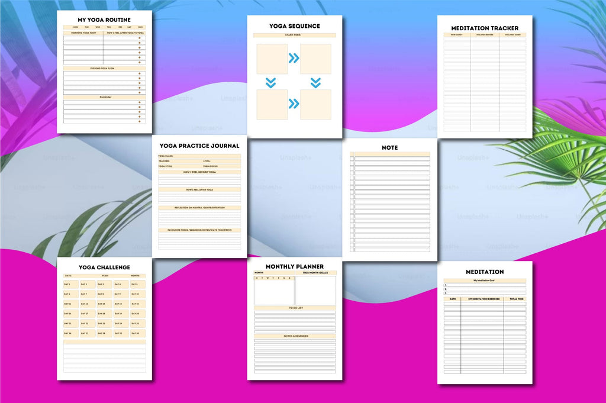The height and width of the screenshot is (403, 606).
Task: Select the DAY 30 cell in Yoga Challenge
Action: tap(138, 333)
